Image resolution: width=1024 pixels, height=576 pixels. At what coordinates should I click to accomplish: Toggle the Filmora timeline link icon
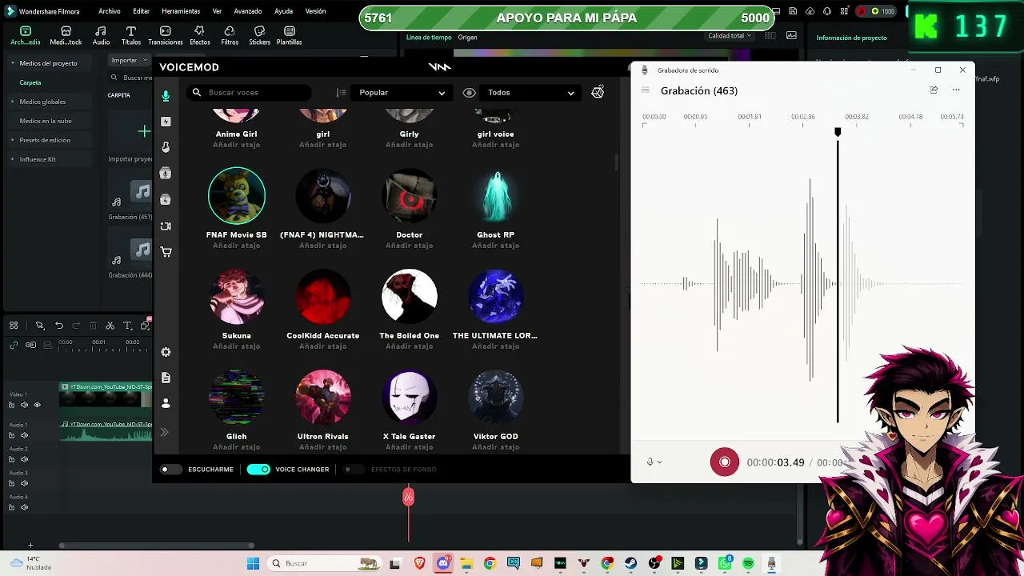click(14, 345)
